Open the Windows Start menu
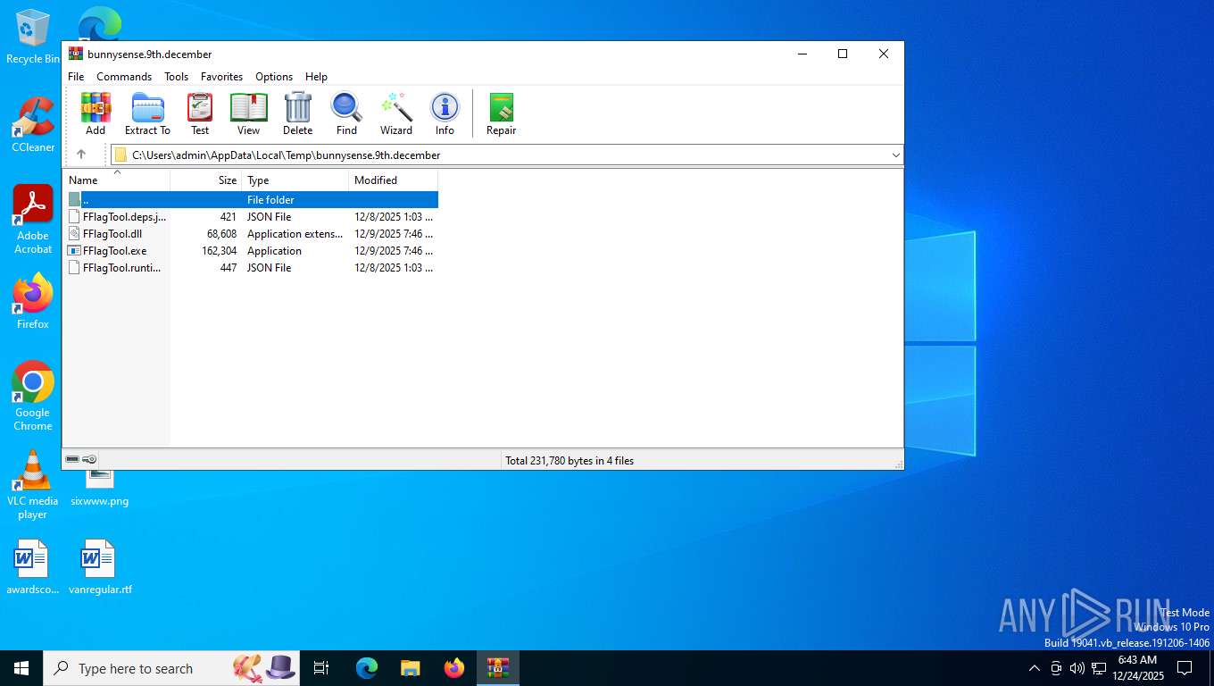 (21, 668)
